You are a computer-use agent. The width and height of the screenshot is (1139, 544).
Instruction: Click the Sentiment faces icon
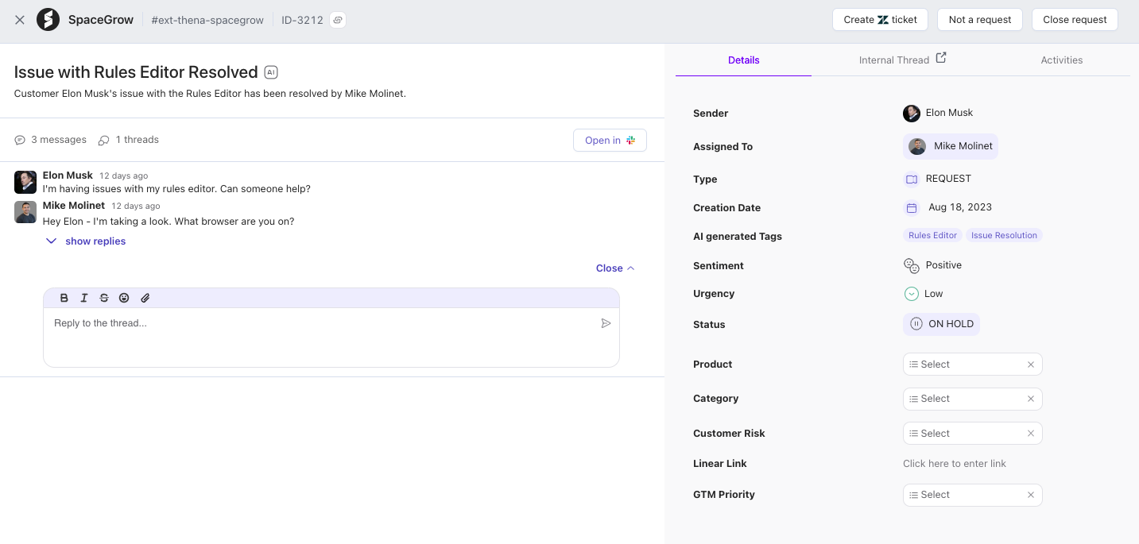[x=912, y=265]
